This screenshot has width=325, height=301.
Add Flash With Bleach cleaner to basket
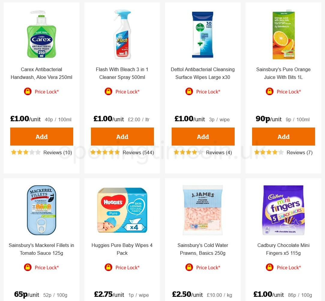click(122, 137)
